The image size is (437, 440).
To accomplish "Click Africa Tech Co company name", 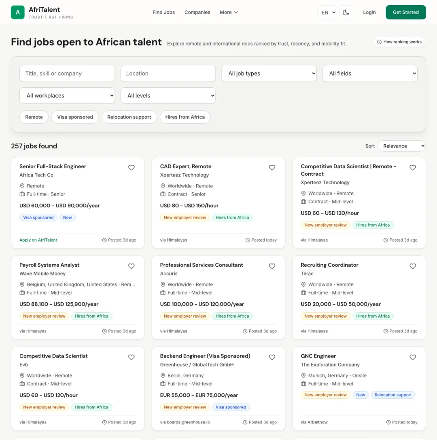I will [x=36, y=175].
